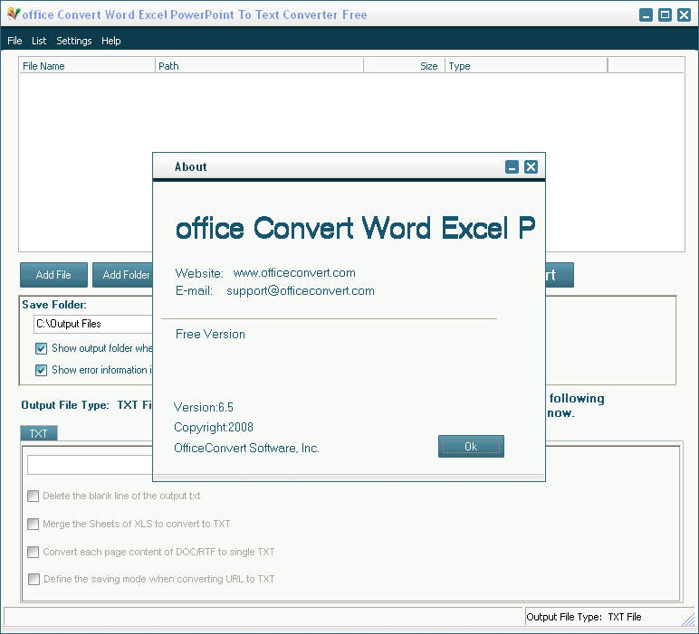The height and width of the screenshot is (634, 699).
Task: Click the Size column header
Action: 405,66
